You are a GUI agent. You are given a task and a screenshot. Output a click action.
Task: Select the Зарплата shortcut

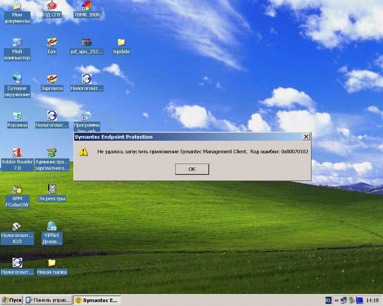[52, 83]
